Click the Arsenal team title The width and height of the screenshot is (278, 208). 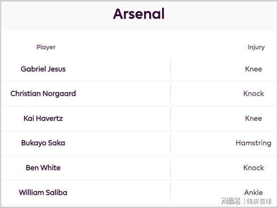139,14
